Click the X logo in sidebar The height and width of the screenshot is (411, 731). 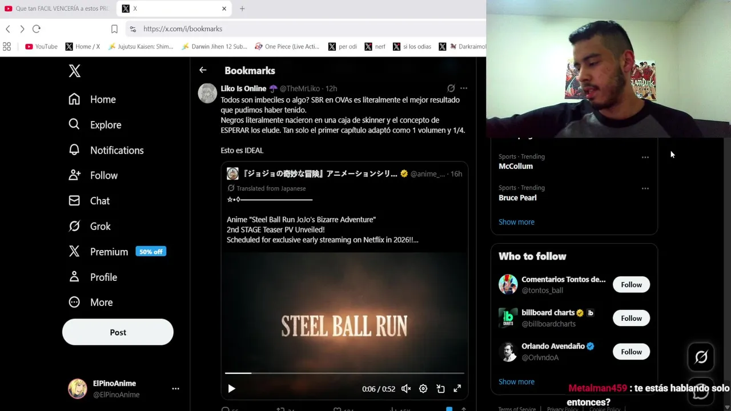pyautogui.click(x=74, y=71)
